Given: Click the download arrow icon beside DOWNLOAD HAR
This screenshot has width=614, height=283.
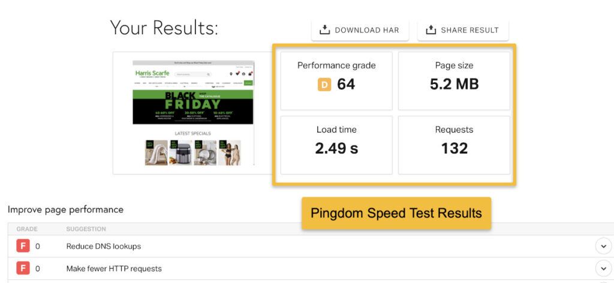Looking at the screenshot, I should click(x=324, y=30).
